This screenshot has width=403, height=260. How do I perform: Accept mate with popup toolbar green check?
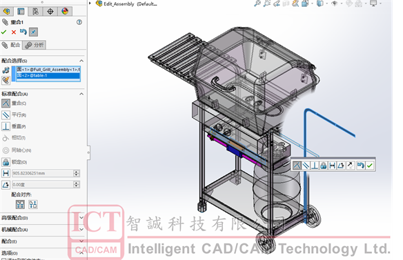(x=370, y=166)
